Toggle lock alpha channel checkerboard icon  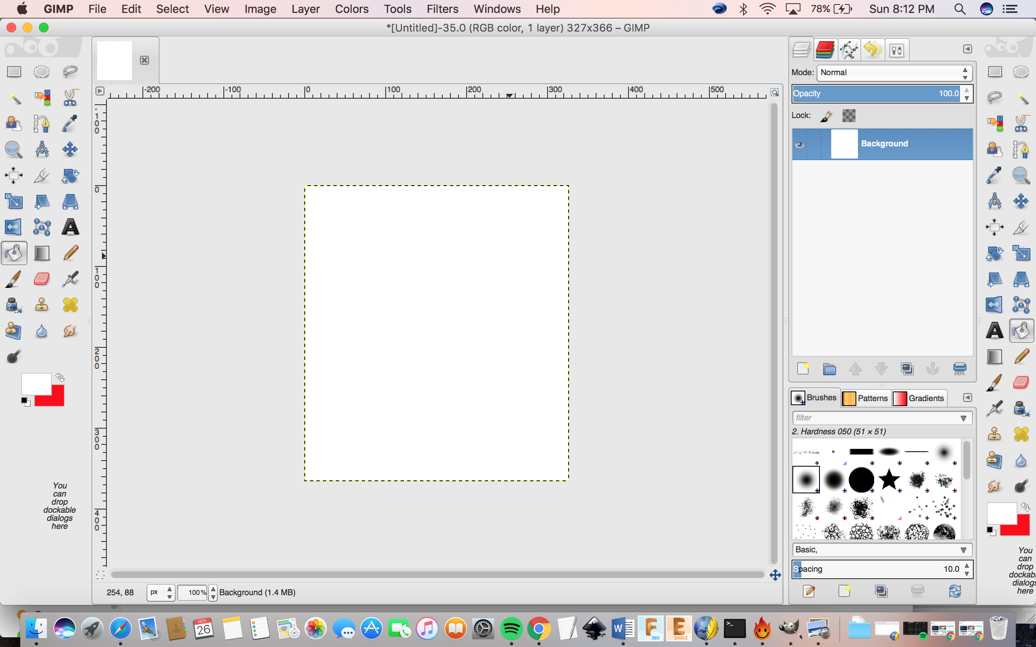(849, 116)
